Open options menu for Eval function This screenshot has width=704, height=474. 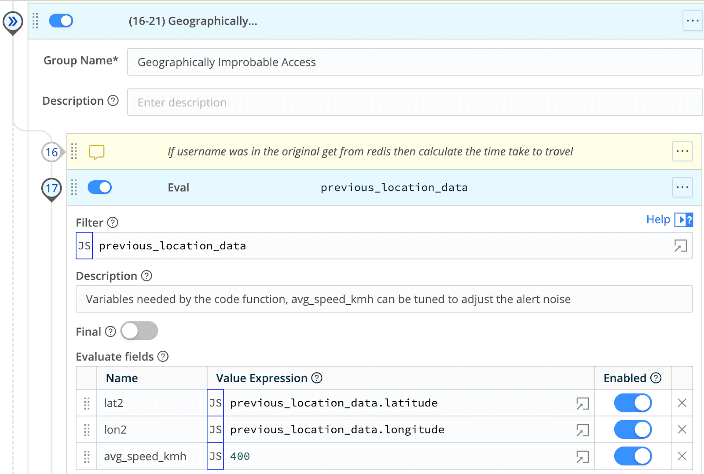(682, 188)
